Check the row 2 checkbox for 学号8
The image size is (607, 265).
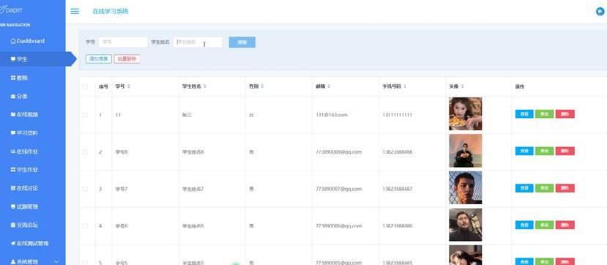[x=85, y=152]
